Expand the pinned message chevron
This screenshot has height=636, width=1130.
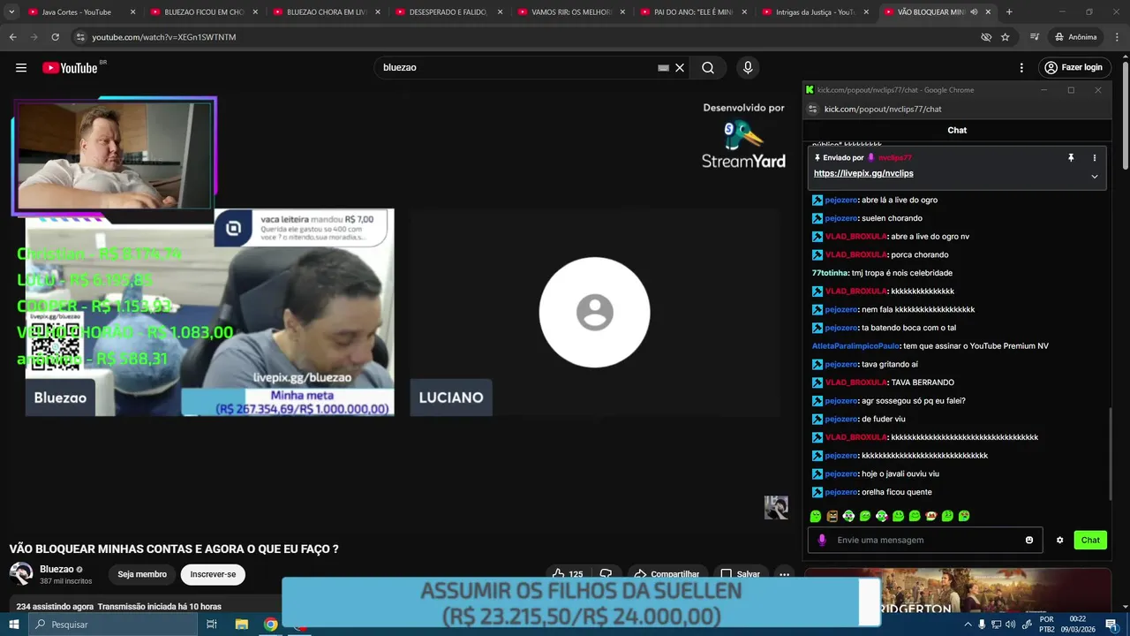pyautogui.click(x=1095, y=177)
